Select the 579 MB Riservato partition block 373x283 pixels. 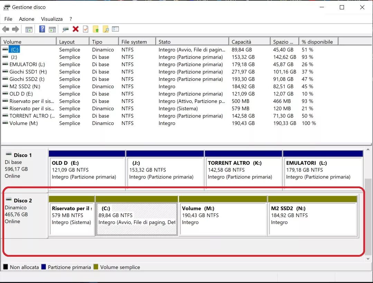click(x=72, y=216)
